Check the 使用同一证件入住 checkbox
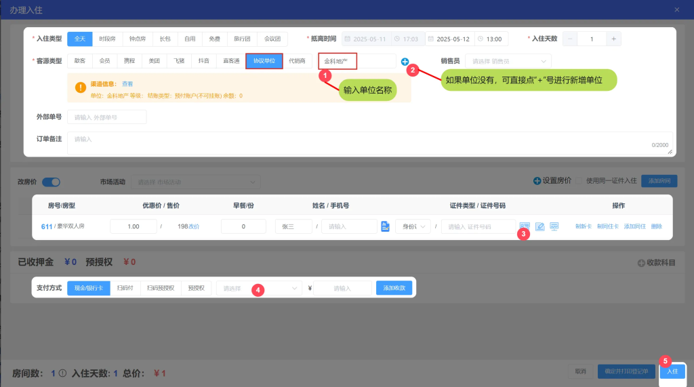The width and height of the screenshot is (694, 387). click(x=579, y=181)
